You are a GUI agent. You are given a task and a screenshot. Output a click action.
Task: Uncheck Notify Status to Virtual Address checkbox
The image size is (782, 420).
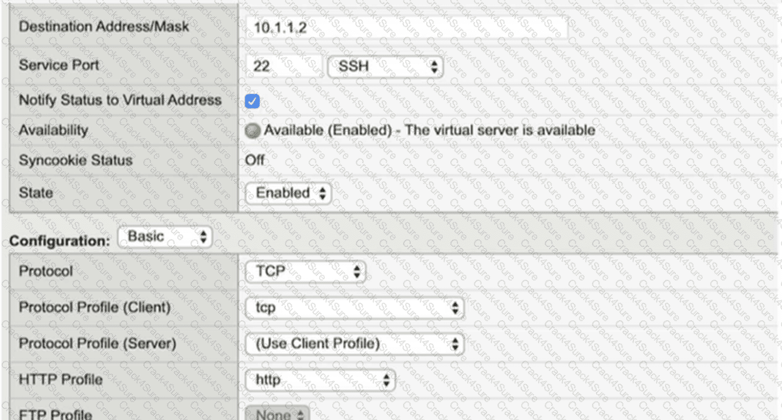[x=252, y=101]
